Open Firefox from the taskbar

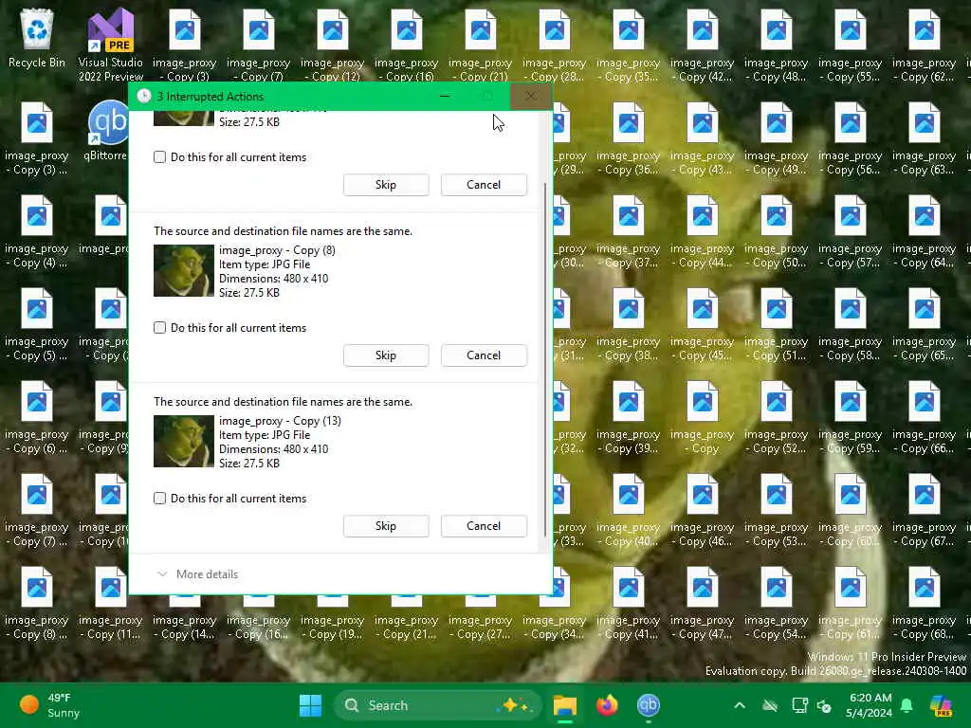click(607, 705)
